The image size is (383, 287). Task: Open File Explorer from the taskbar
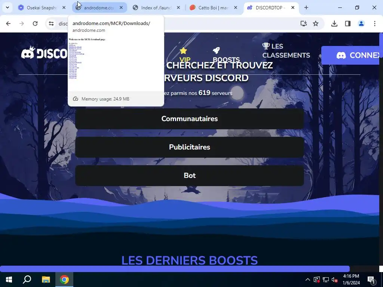tap(46, 280)
